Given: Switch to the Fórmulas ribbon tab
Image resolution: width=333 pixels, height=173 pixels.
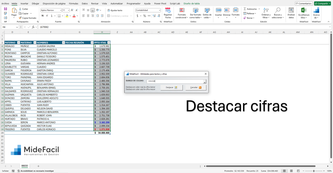Looking at the screenshot, I should coord(74,4).
